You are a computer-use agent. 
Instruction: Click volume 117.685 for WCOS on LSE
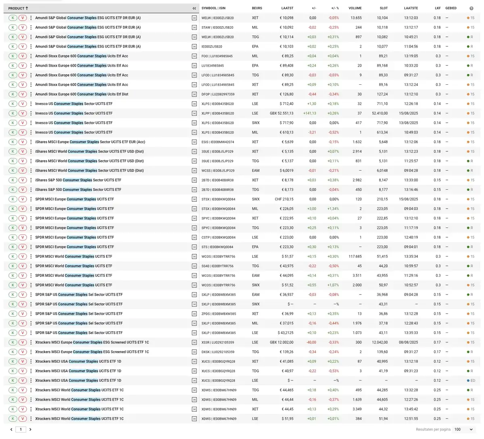(x=355, y=257)
